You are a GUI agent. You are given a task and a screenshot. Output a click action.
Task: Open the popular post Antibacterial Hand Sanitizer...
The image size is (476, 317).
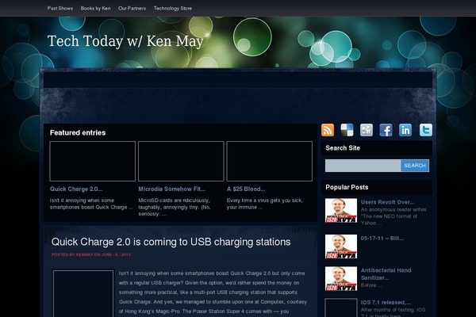(386, 274)
